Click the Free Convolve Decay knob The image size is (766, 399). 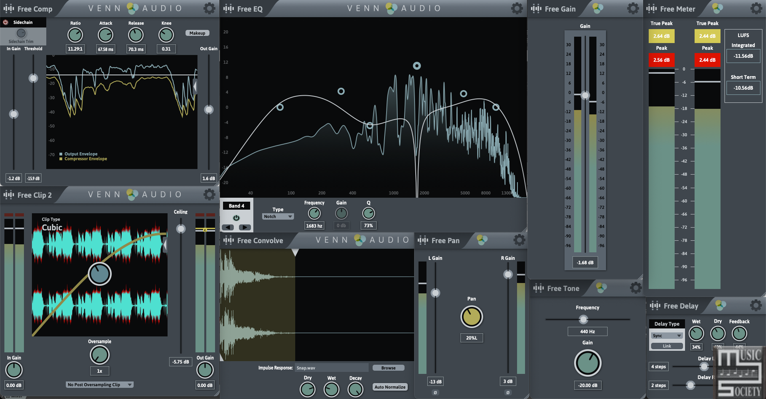[x=355, y=389]
